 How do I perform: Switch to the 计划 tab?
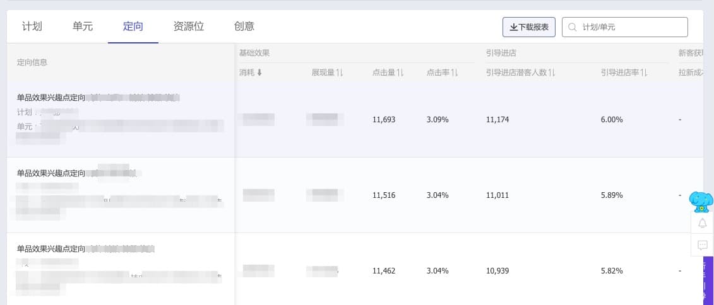(x=32, y=26)
